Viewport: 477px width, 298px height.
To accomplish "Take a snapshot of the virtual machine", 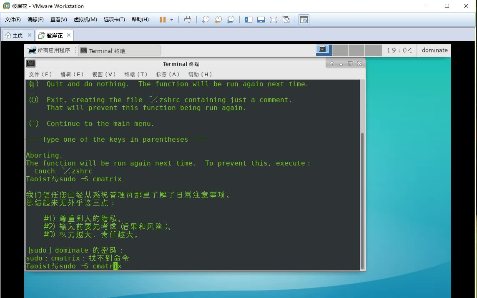I will coord(205,19).
